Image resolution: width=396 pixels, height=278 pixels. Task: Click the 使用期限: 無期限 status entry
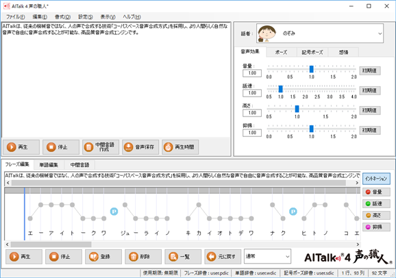pyautogui.click(x=160, y=273)
